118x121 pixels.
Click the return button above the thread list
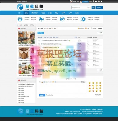(100, 33)
